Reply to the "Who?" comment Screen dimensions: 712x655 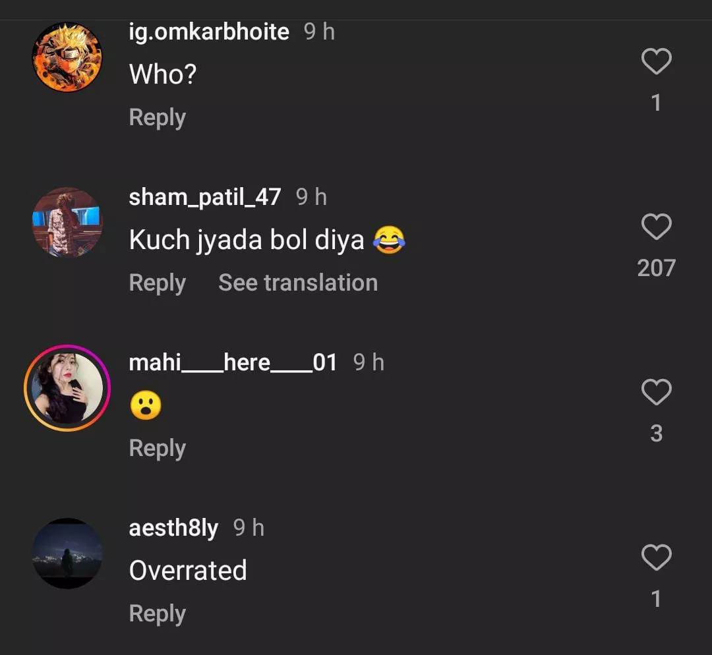[157, 118]
